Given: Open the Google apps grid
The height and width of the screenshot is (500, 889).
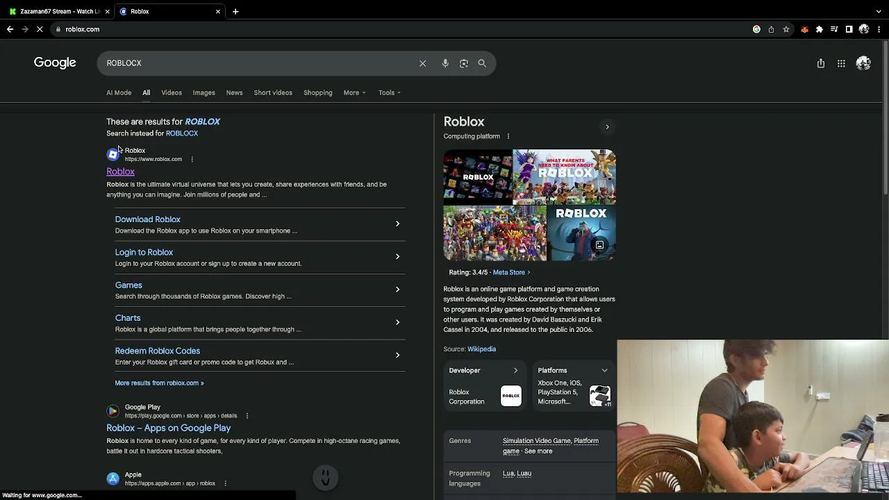Looking at the screenshot, I should click(x=841, y=63).
